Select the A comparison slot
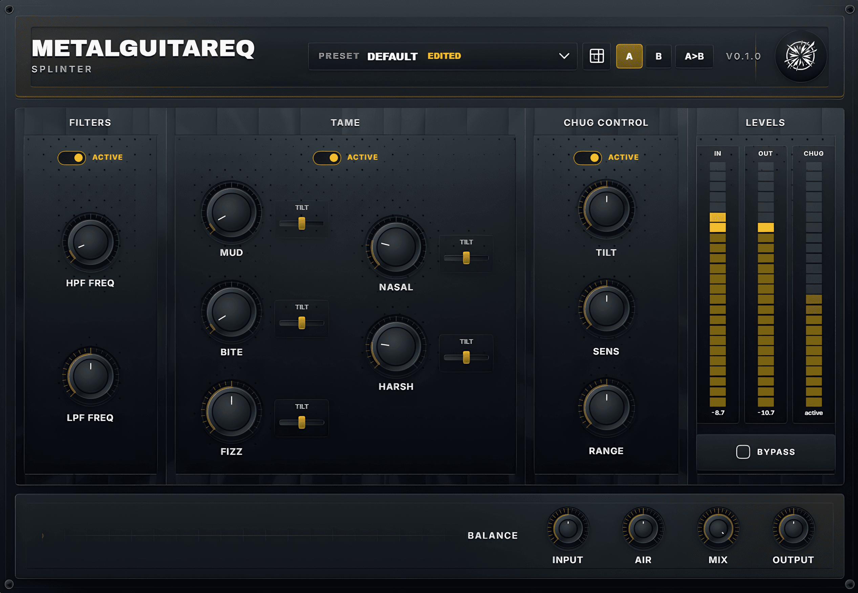858x593 pixels. pyautogui.click(x=629, y=56)
